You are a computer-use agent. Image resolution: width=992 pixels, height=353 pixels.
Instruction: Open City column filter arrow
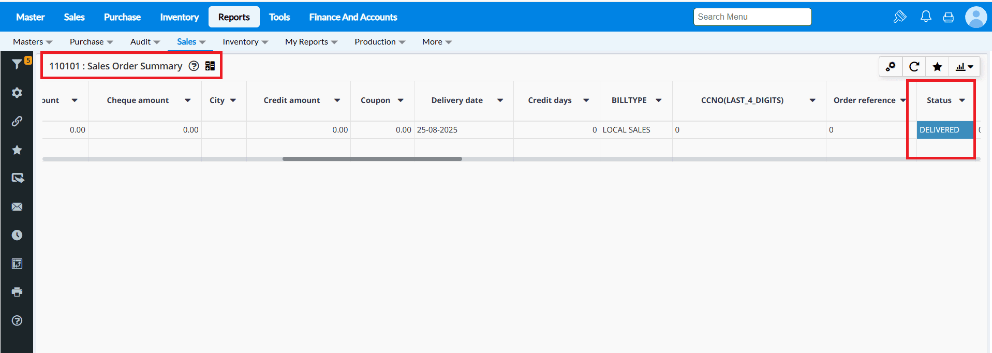[x=233, y=100]
